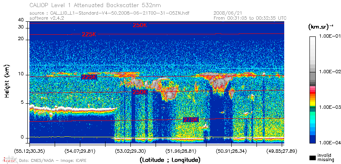Click the 'invalid missing' legend text
The width and height of the screenshot is (341, 164).
(x=325, y=158)
